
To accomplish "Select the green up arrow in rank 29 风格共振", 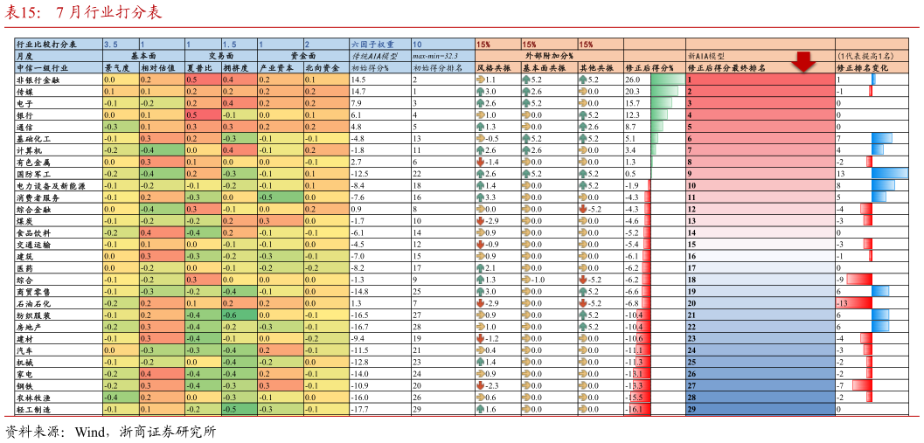I will 480,409.
